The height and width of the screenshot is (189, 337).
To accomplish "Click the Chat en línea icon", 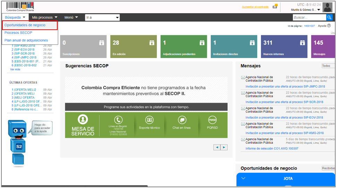I will 182,120.
